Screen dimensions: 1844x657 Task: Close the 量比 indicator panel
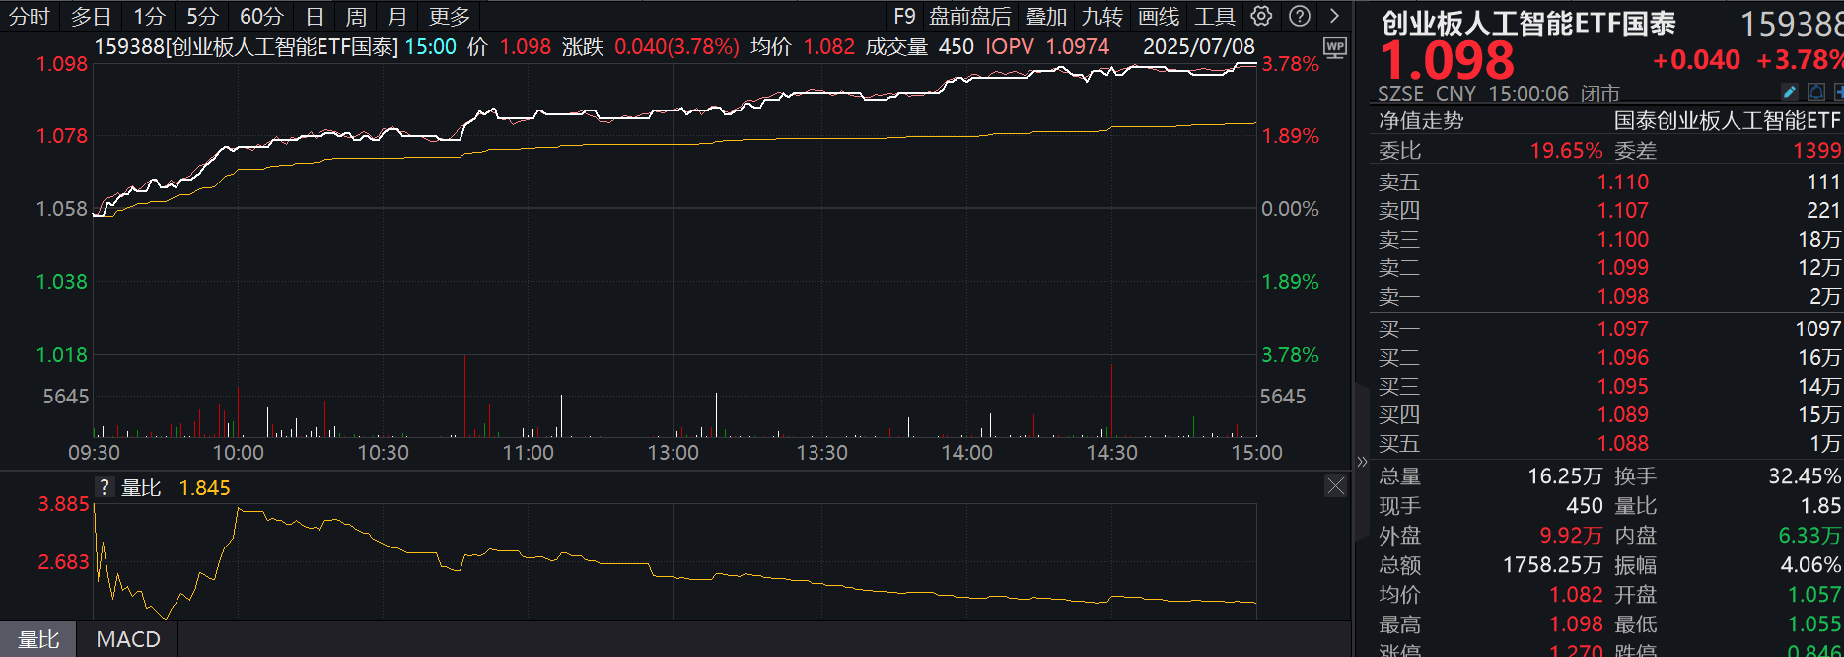point(1335,486)
